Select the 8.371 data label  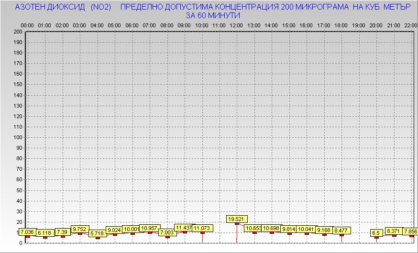point(394,231)
